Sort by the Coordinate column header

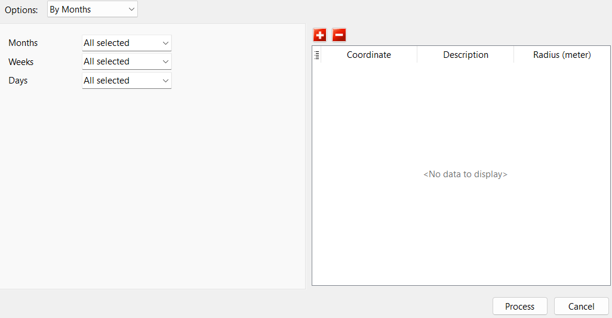coord(368,55)
